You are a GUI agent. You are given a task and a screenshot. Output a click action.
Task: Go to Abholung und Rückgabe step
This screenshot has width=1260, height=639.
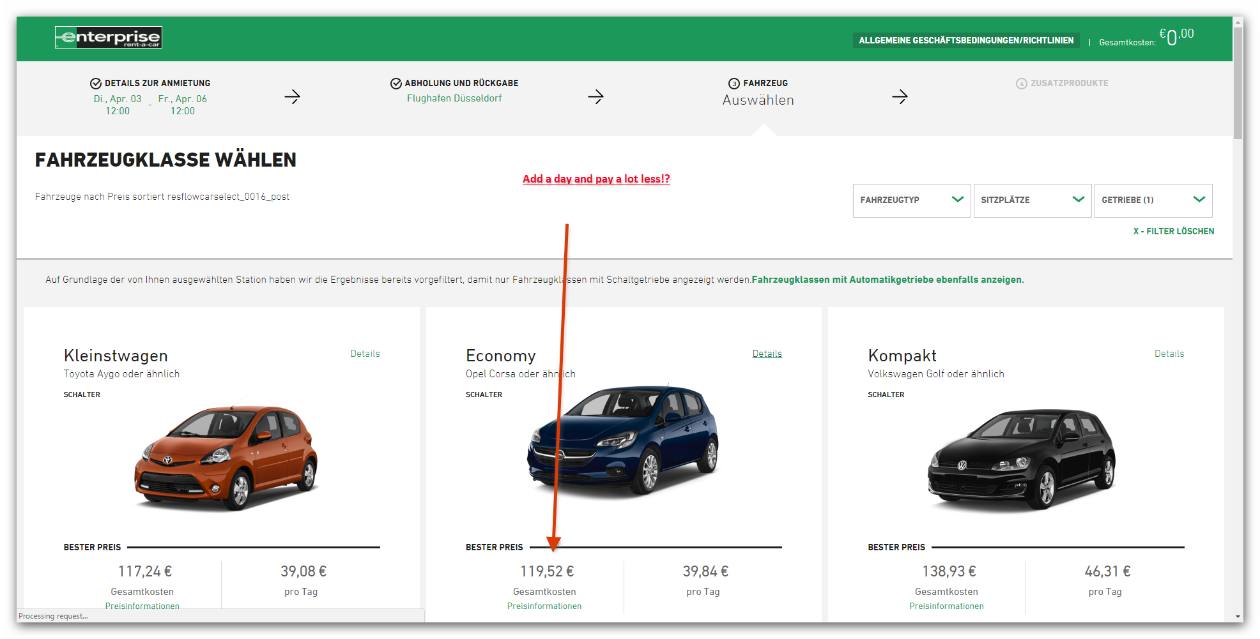(461, 84)
